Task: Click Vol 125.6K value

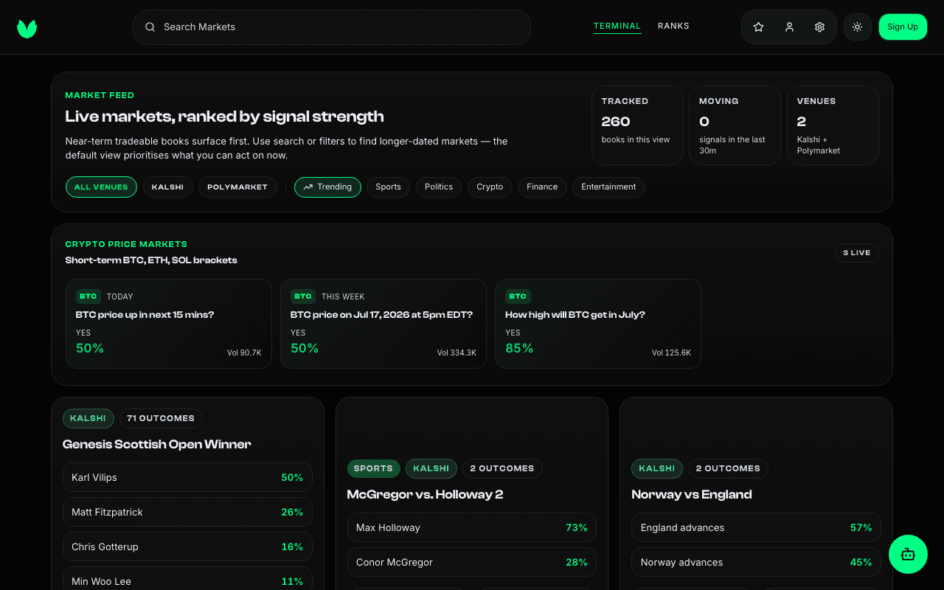Action: click(x=671, y=353)
